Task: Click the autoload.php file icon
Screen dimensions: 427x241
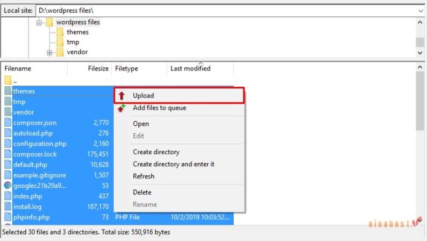Action: click(x=8, y=133)
